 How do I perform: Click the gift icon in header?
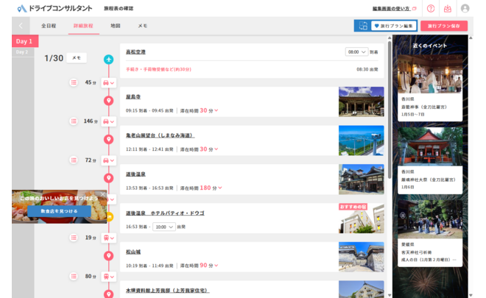click(x=447, y=8)
